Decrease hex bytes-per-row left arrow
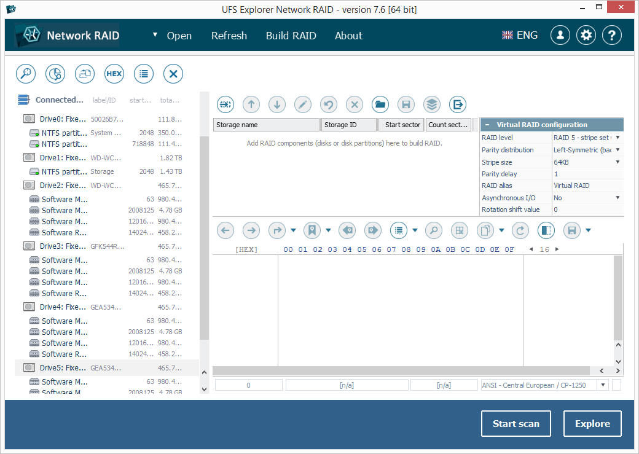 coord(531,249)
